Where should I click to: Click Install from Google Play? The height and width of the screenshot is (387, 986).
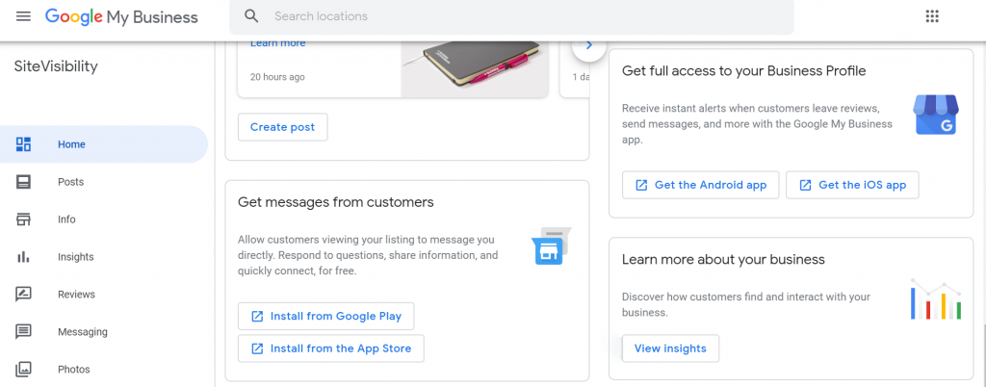tap(325, 316)
